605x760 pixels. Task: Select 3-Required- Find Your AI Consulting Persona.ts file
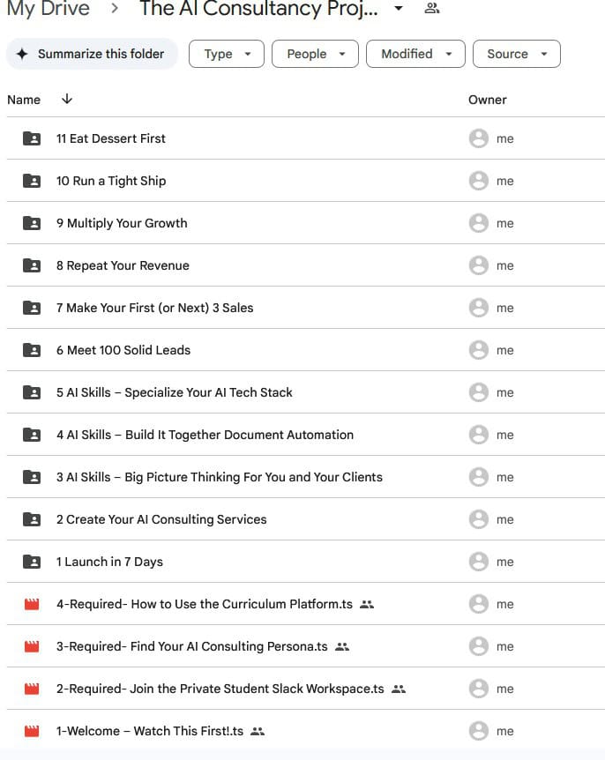(191, 646)
